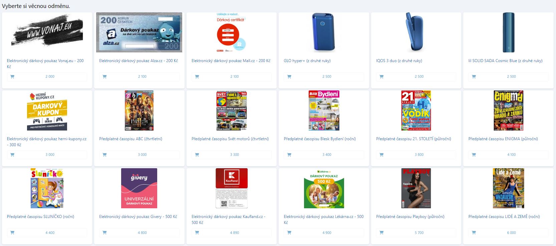Open Předplatné časopisu LIDÉ A ZEMĚ link
Viewport: 556px width, 246px height.
[504, 217]
